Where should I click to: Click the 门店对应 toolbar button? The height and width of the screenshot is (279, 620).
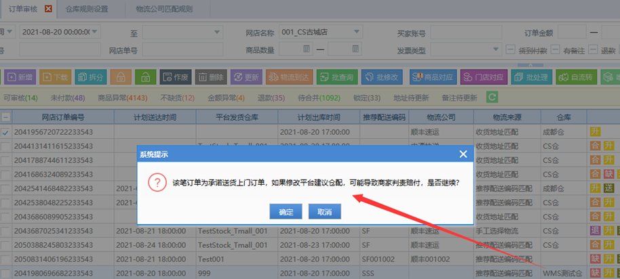pos(484,77)
